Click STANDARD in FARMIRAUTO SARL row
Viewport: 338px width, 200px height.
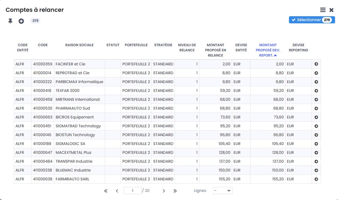[x=163, y=179]
